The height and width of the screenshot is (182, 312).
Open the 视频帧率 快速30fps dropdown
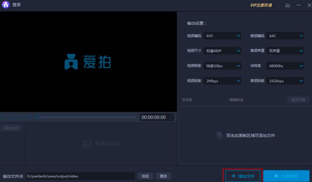click(x=222, y=66)
